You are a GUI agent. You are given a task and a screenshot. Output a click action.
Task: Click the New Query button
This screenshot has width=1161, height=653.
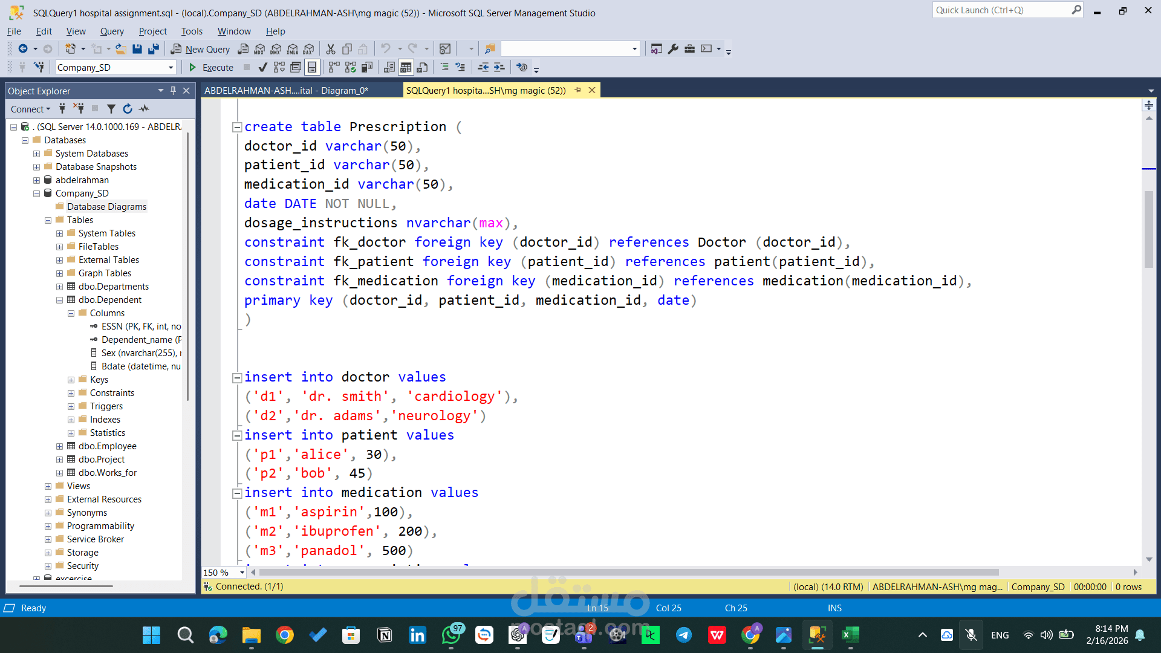pos(200,49)
